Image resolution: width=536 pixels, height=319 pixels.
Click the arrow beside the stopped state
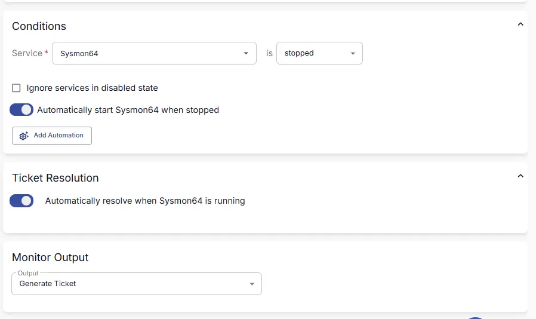[353, 54]
